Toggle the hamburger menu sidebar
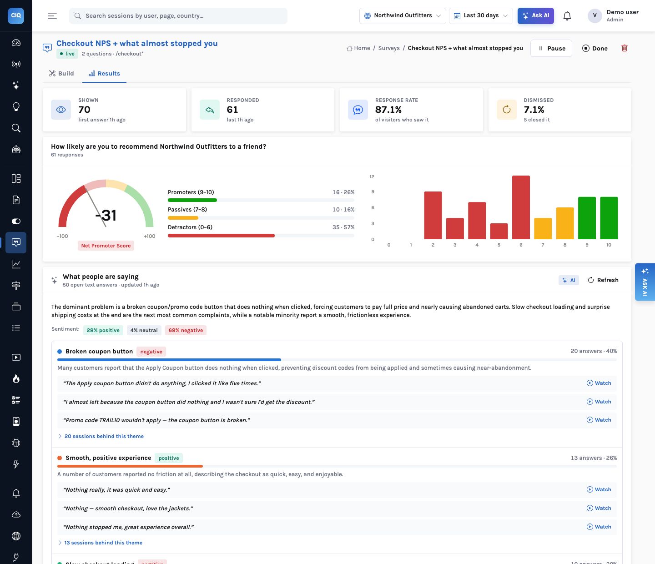 pos(52,16)
